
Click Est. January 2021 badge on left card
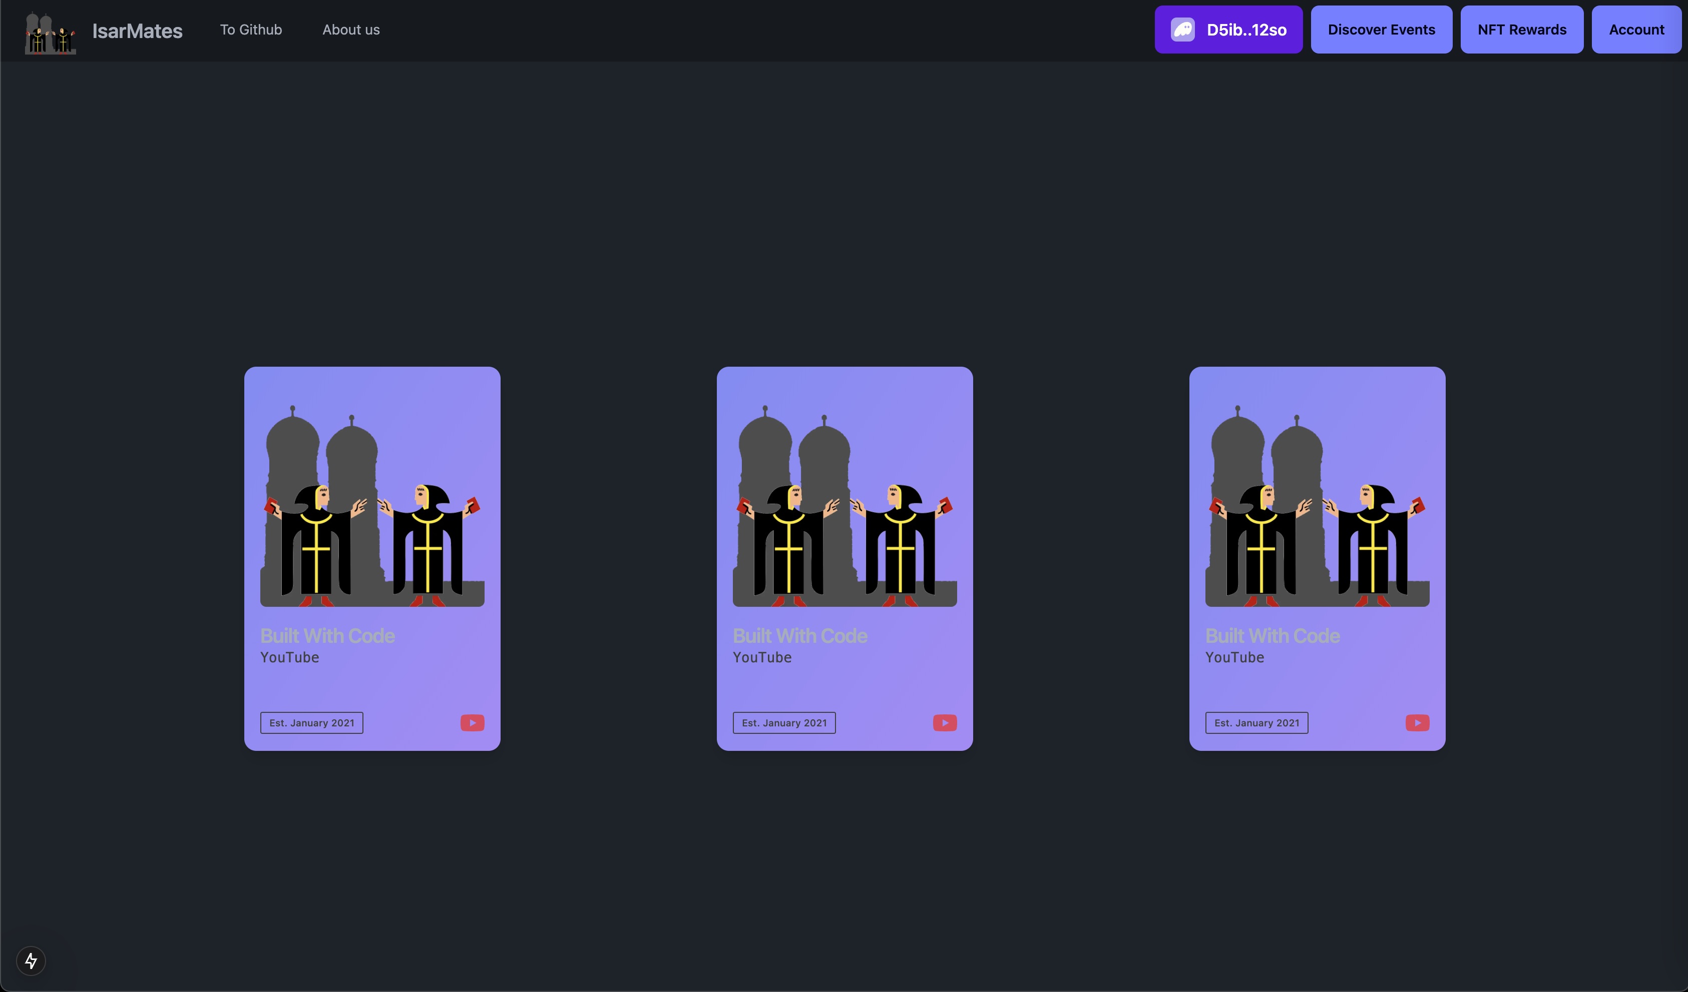click(x=311, y=723)
